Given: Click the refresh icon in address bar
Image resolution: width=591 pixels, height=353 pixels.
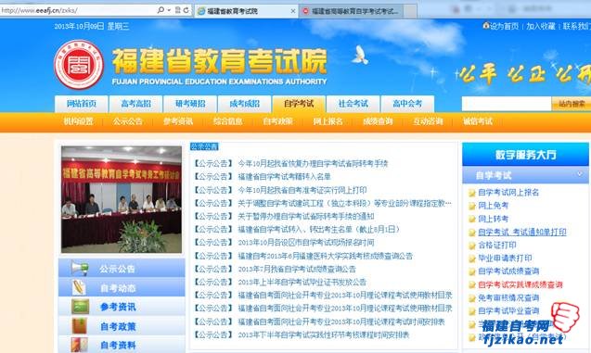Looking at the screenshot, I should (186, 10).
